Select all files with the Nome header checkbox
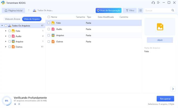Screen dimensions: 178x108 [x=49, y=17]
